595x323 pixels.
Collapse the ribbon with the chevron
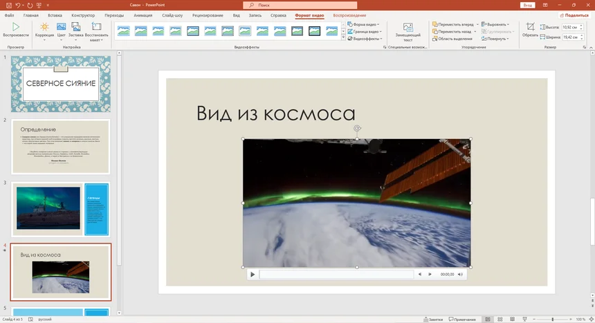click(x=591, y=47)
